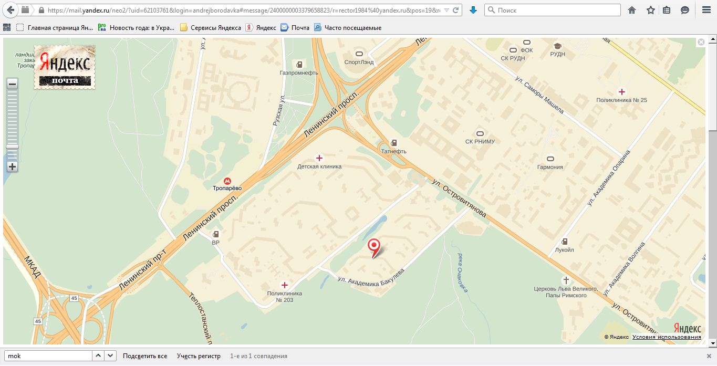This screenshot has height=366, width=717.
Task: Expand the address bar history dropdown arrow
Action: (446, 10)
